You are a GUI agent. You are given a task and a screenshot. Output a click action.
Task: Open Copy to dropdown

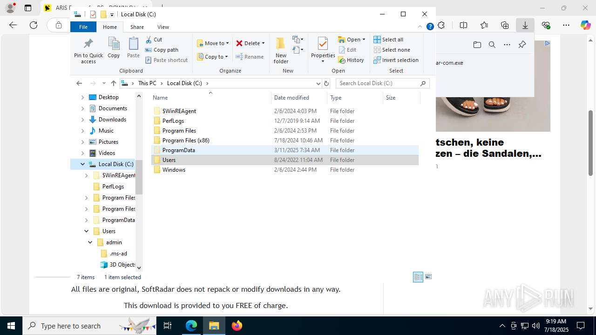click(212, 57)
